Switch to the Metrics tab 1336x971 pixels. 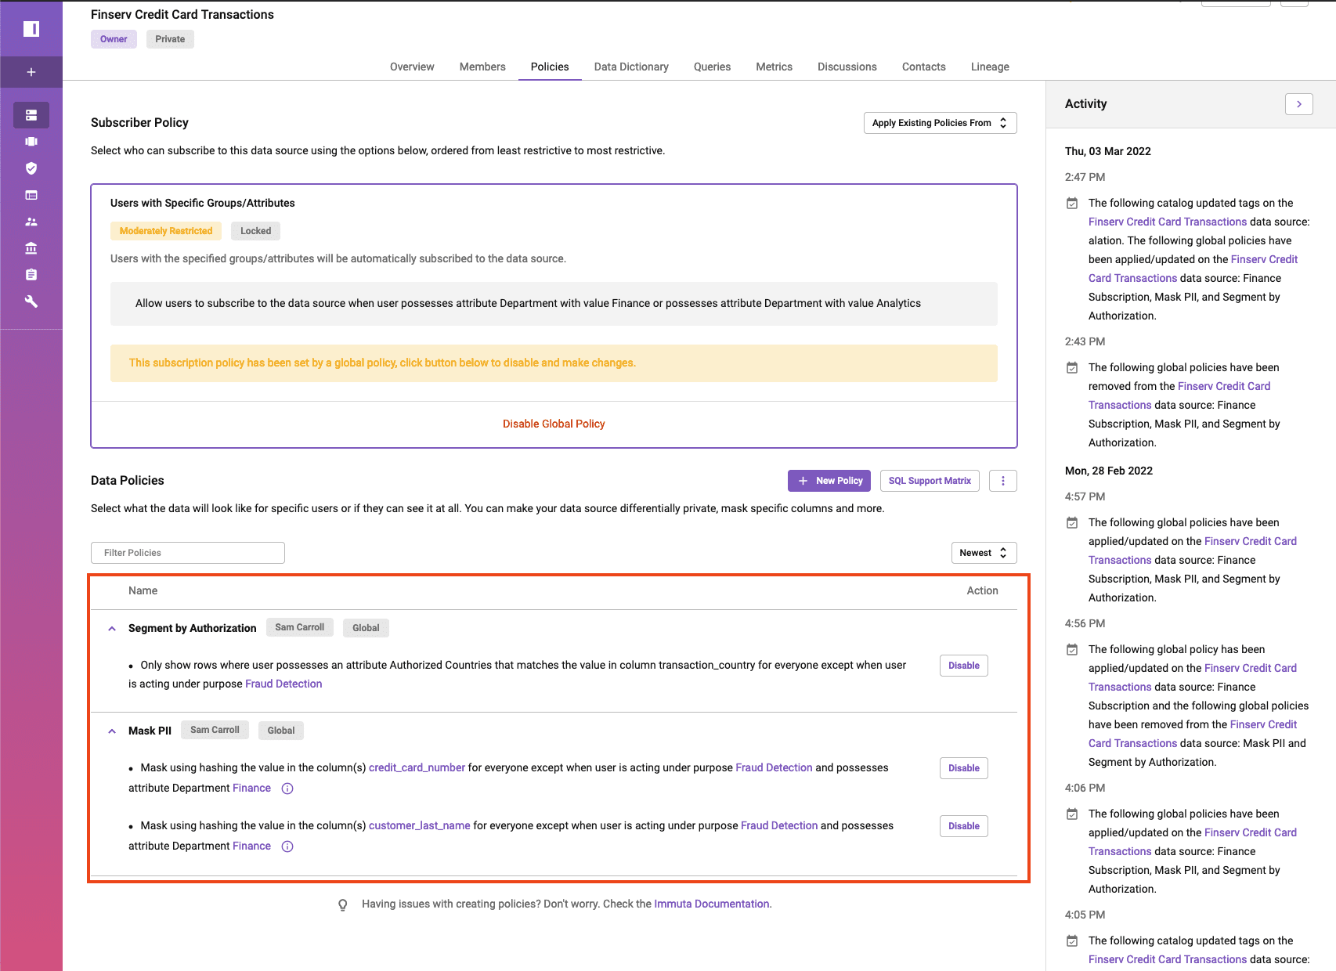coord(774,67)
